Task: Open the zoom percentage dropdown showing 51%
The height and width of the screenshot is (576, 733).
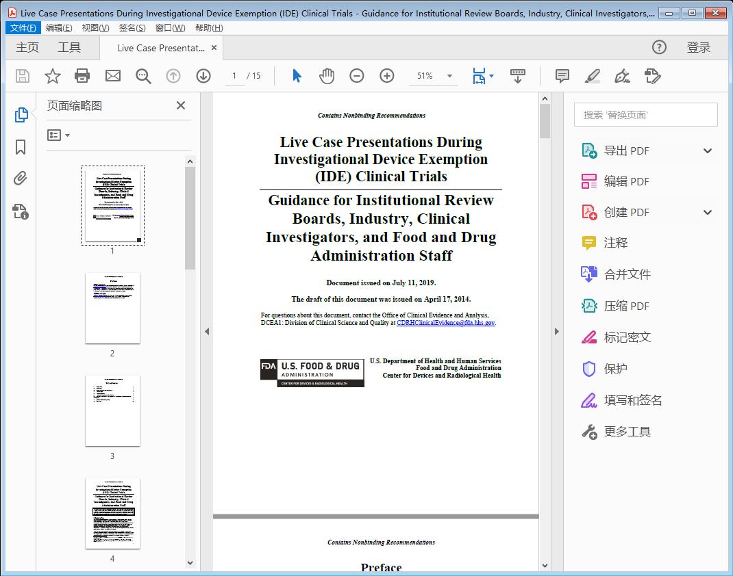Action: coord(434,76)
